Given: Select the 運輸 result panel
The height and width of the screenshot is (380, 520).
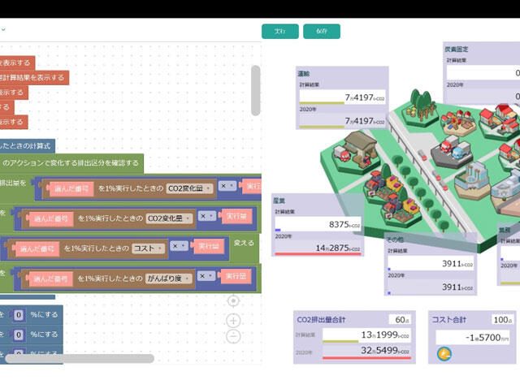Looking at the screenshot, I should (x=341, y=97).
